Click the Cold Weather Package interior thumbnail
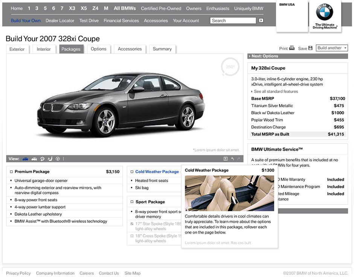The width and height of the screenshot is (354, 277). [x=229, y=193]
